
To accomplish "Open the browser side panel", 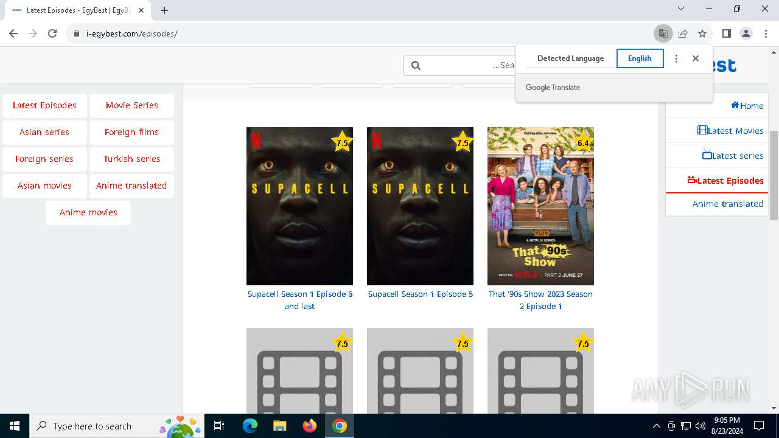I will 726,33.
